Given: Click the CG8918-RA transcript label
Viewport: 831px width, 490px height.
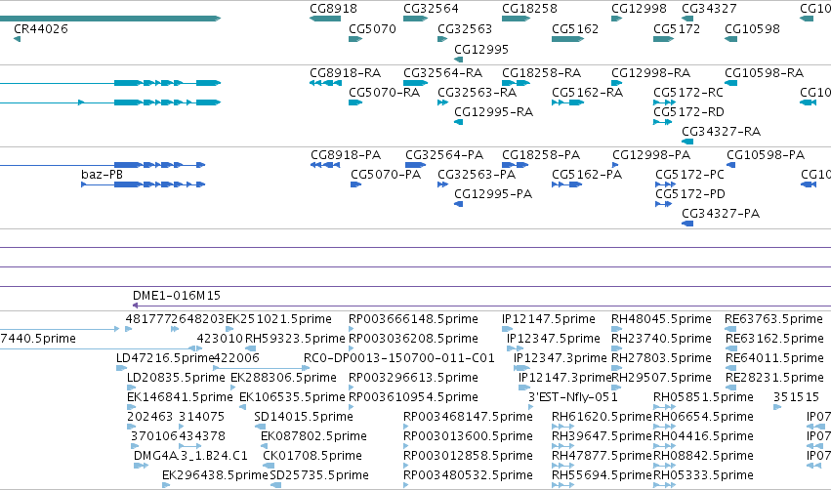Looking at the screenshot, I should [x=345, y=73].
